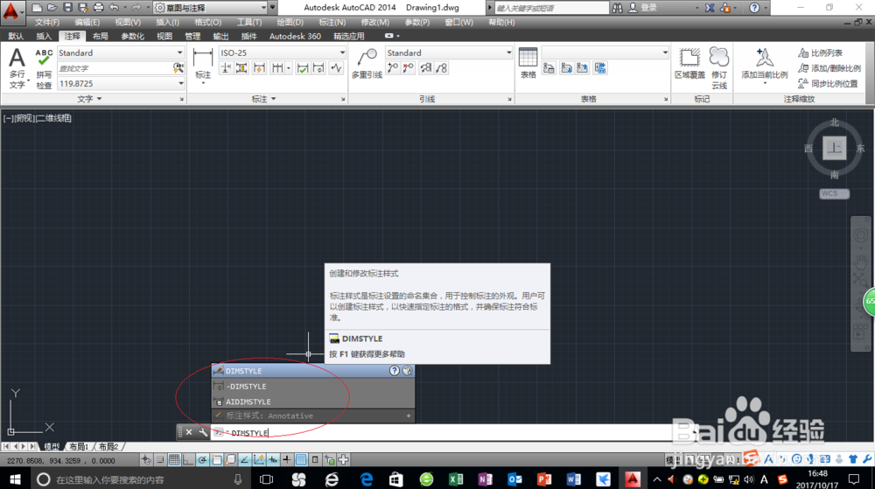Click the 修订云线 revision cloud button

719,68
